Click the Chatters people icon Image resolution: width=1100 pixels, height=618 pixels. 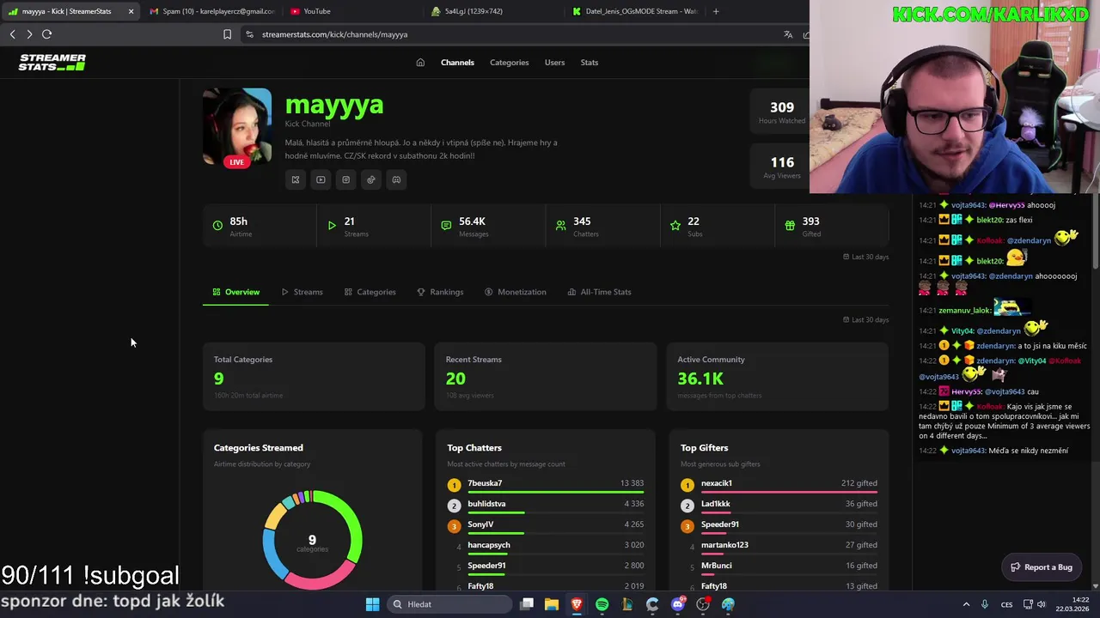560,226
